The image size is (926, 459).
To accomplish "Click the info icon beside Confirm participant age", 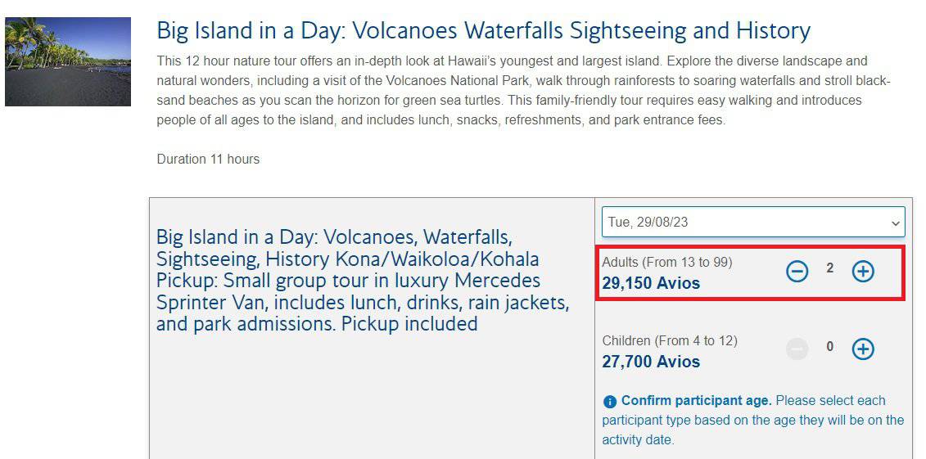I will [609, 402].
